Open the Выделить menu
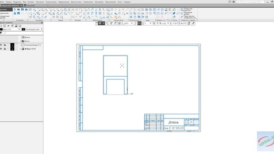 point(17,2)
